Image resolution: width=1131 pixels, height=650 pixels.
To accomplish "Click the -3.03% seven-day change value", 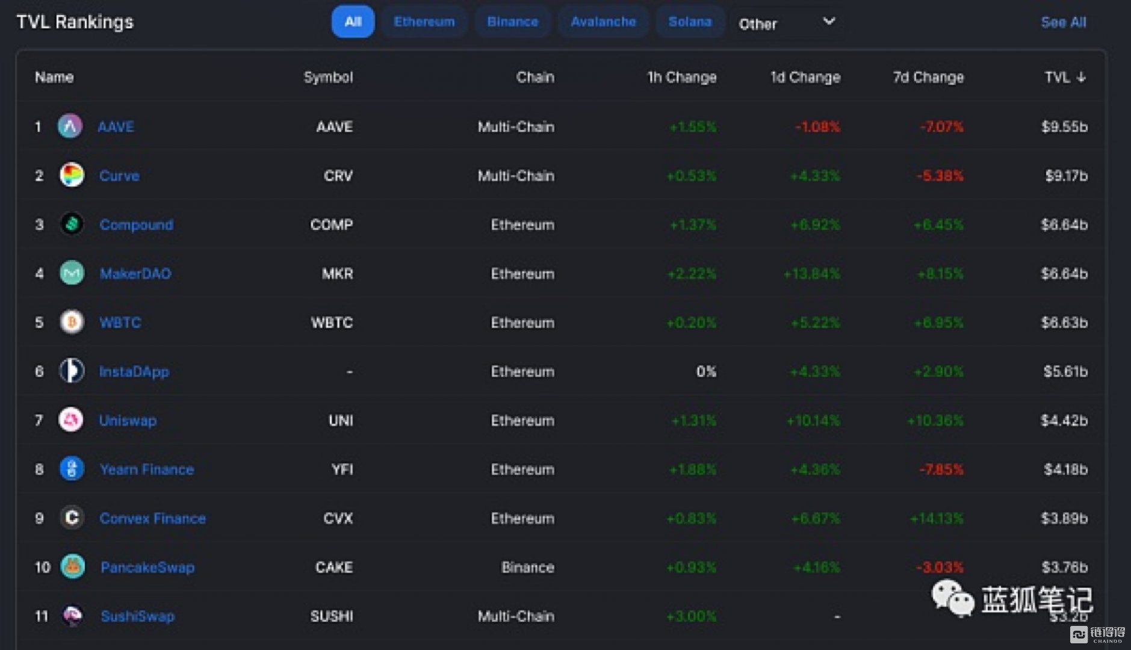I will coord(940,567).
